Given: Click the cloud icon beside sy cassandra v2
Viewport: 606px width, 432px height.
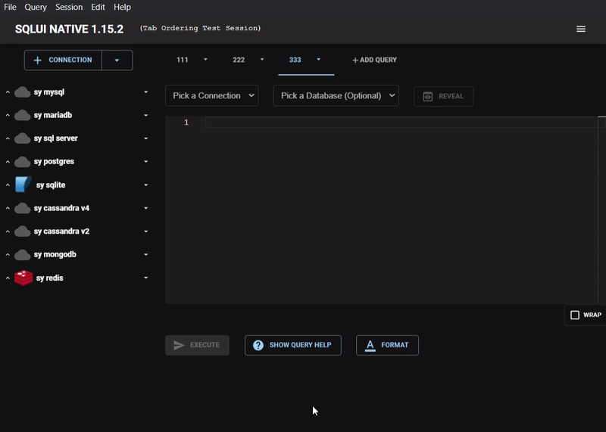Looking at the screenshot, I should (x=23, y=232).
